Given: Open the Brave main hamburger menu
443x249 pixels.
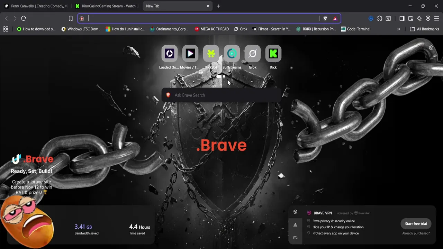Looking at the screenshot, I should tap(436, 18).
